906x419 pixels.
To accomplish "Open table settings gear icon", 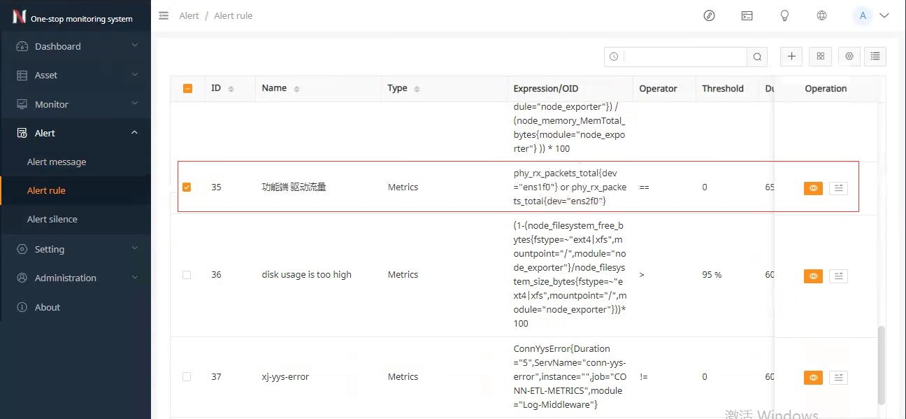I will pos(849,57).
